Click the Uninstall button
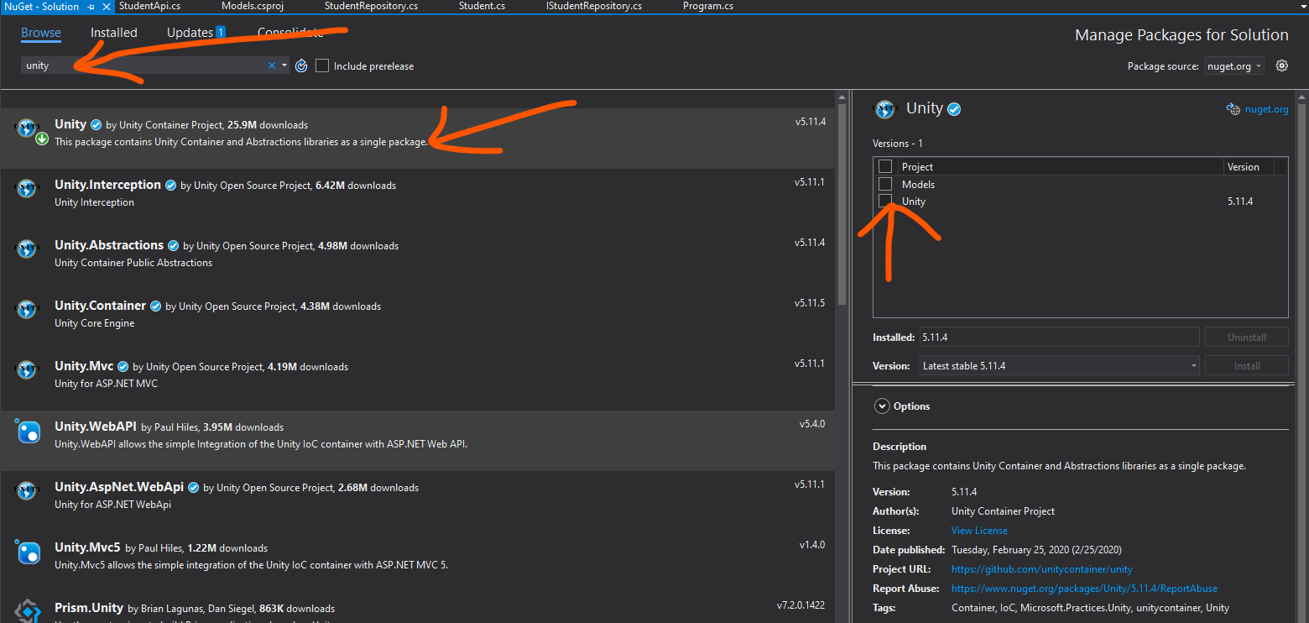Image resolution: width=1309 pixels, height=623 pixels. pos(1246,338)
